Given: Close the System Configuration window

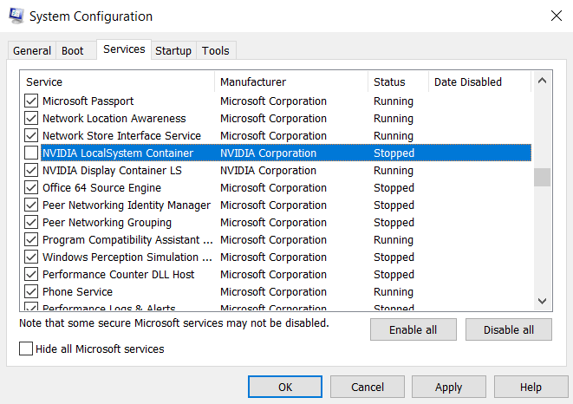Looking at the screenshot, I should click(555, 16).
